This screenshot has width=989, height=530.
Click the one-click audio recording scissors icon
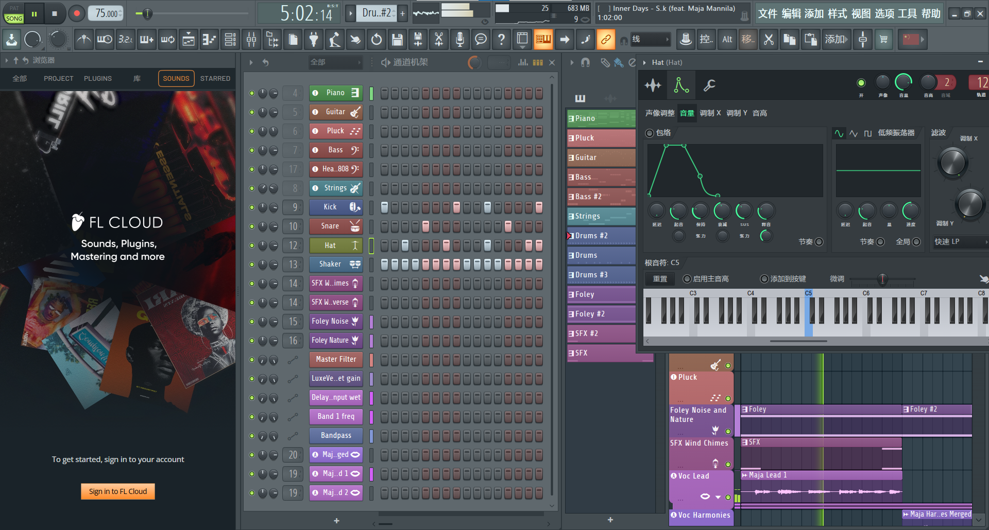click(x=439, y=40)
